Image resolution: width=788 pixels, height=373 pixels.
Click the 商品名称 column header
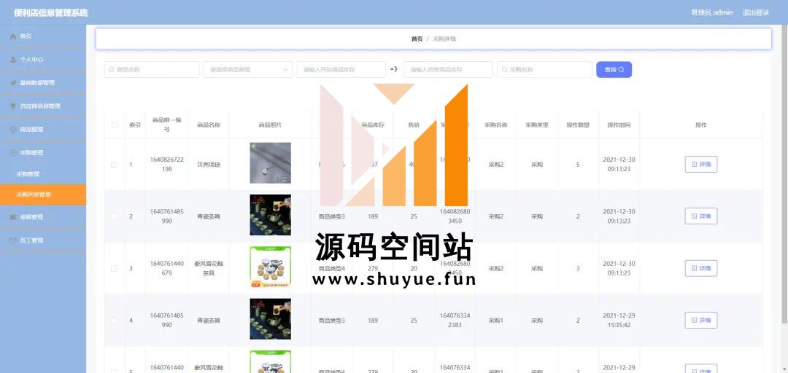click(x=209, y=125)
